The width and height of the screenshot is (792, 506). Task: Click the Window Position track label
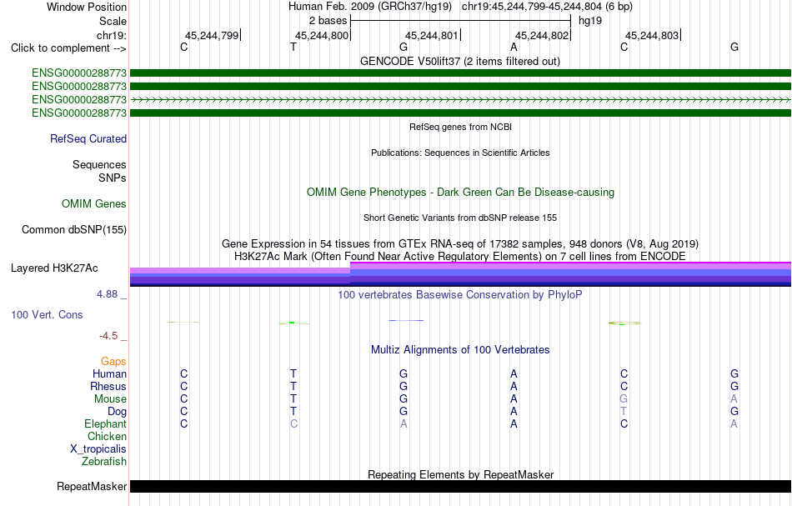coord(87,7)
